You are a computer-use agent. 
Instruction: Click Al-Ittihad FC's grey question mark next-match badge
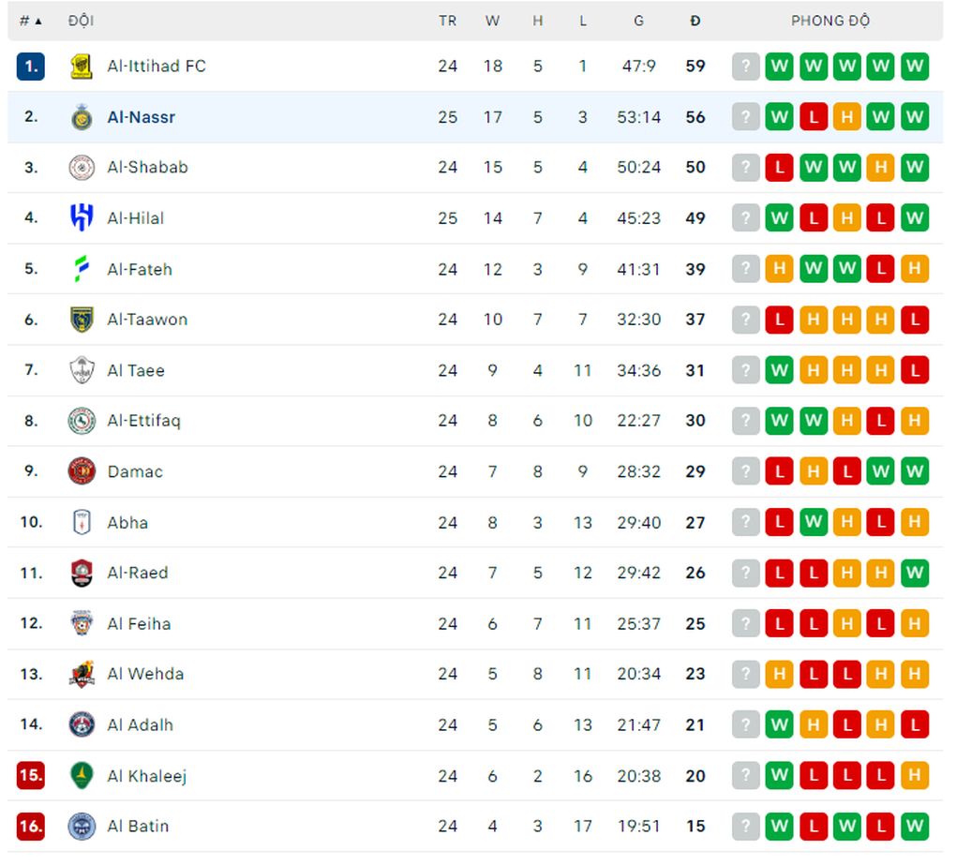tap(746, 66)
